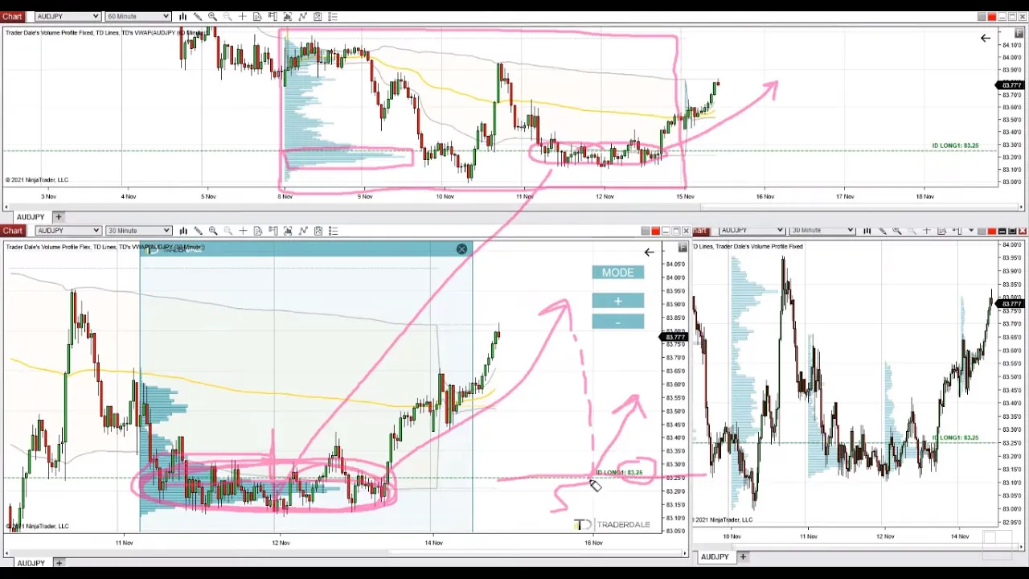Viewport: 1029px width, 579px height.
Task: Zoom out on the right-hand chart
Action: [912, 230]
